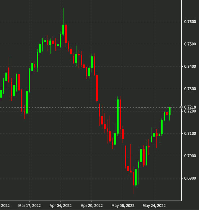The width and height of the screenshot is (199, 210).
Task: Click the 0.7600 price axis label
Action: pos(190,22)
